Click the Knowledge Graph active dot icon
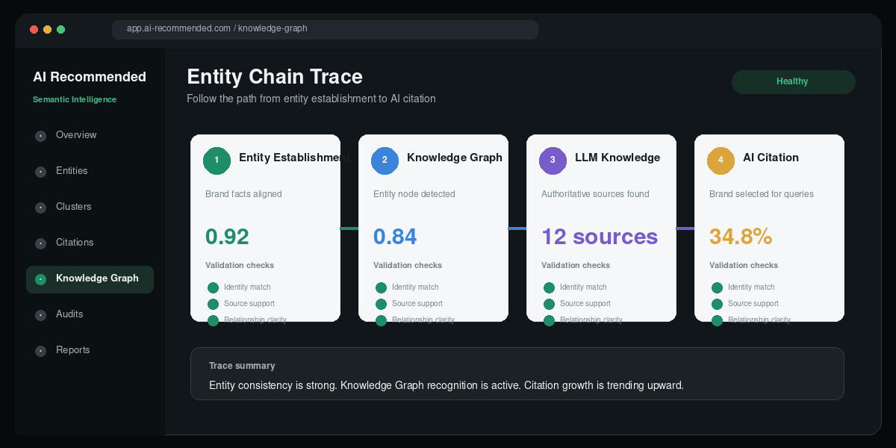This screenshot has height=448, width=896. (40, 279)
